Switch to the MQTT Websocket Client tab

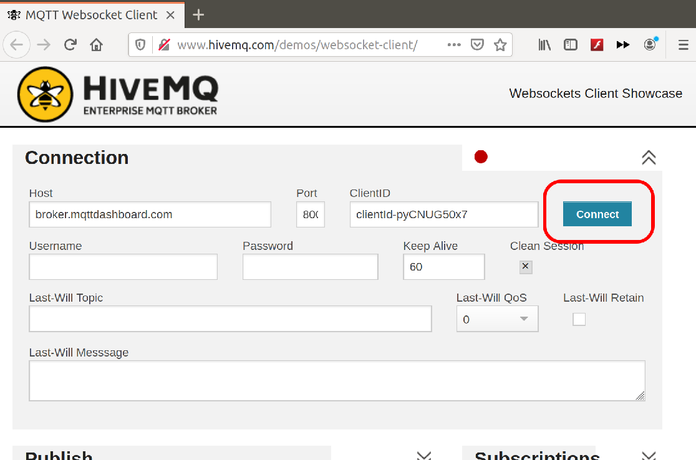pyautogui.click(x=92, y=15)
